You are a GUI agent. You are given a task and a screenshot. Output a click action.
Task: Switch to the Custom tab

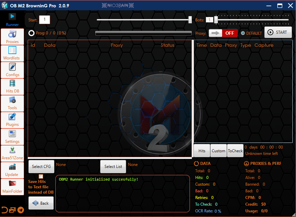(219, 151)
